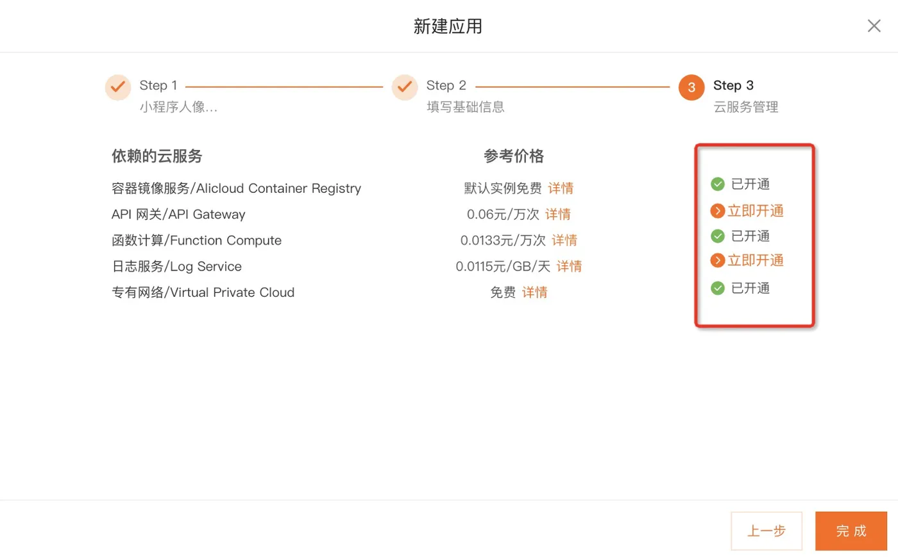Click 已开通 status text for Virtual Private Cloud
Screen dimensions: 898x557
pos(750,288)
